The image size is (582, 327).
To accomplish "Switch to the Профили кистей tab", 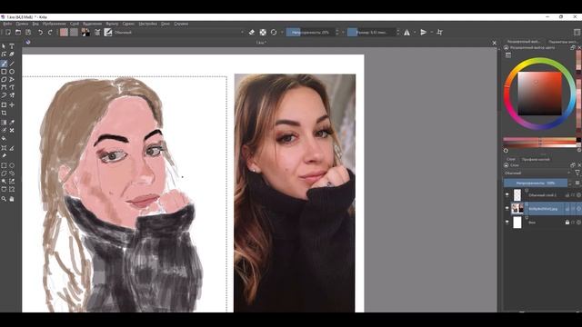I will pos(536,160).
